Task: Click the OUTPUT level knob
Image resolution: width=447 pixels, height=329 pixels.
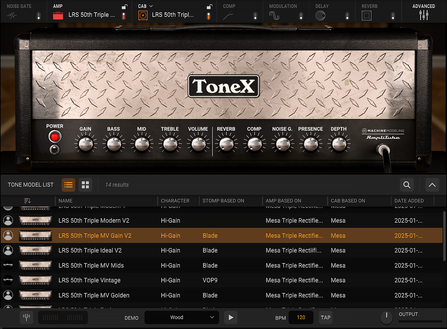Action: (387, 317)
